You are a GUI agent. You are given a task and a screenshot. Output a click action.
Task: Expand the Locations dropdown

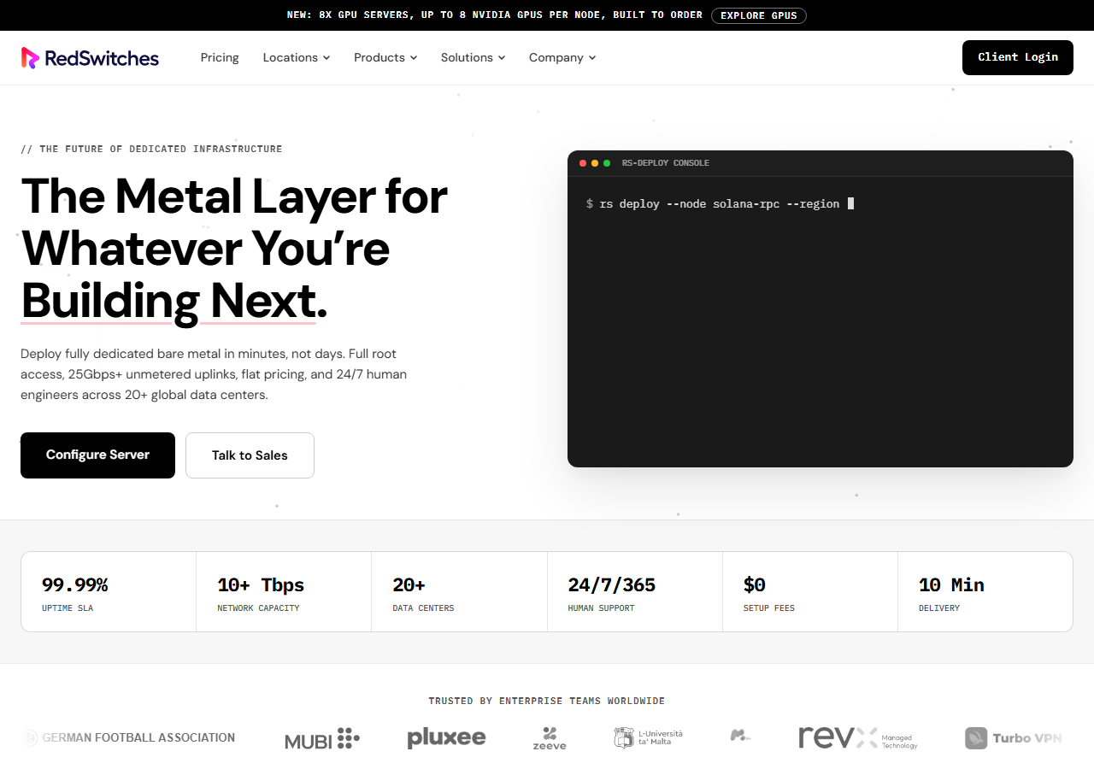pyautogui.click(x=297, y=58)
